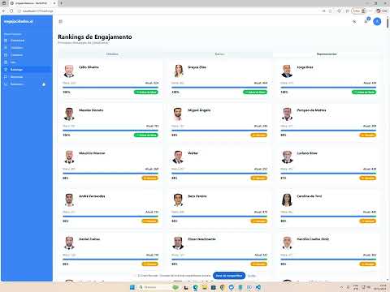Open Microsoft Edge from the taskbar
This screenshot has height=292, width=390.
pos(195,287)
